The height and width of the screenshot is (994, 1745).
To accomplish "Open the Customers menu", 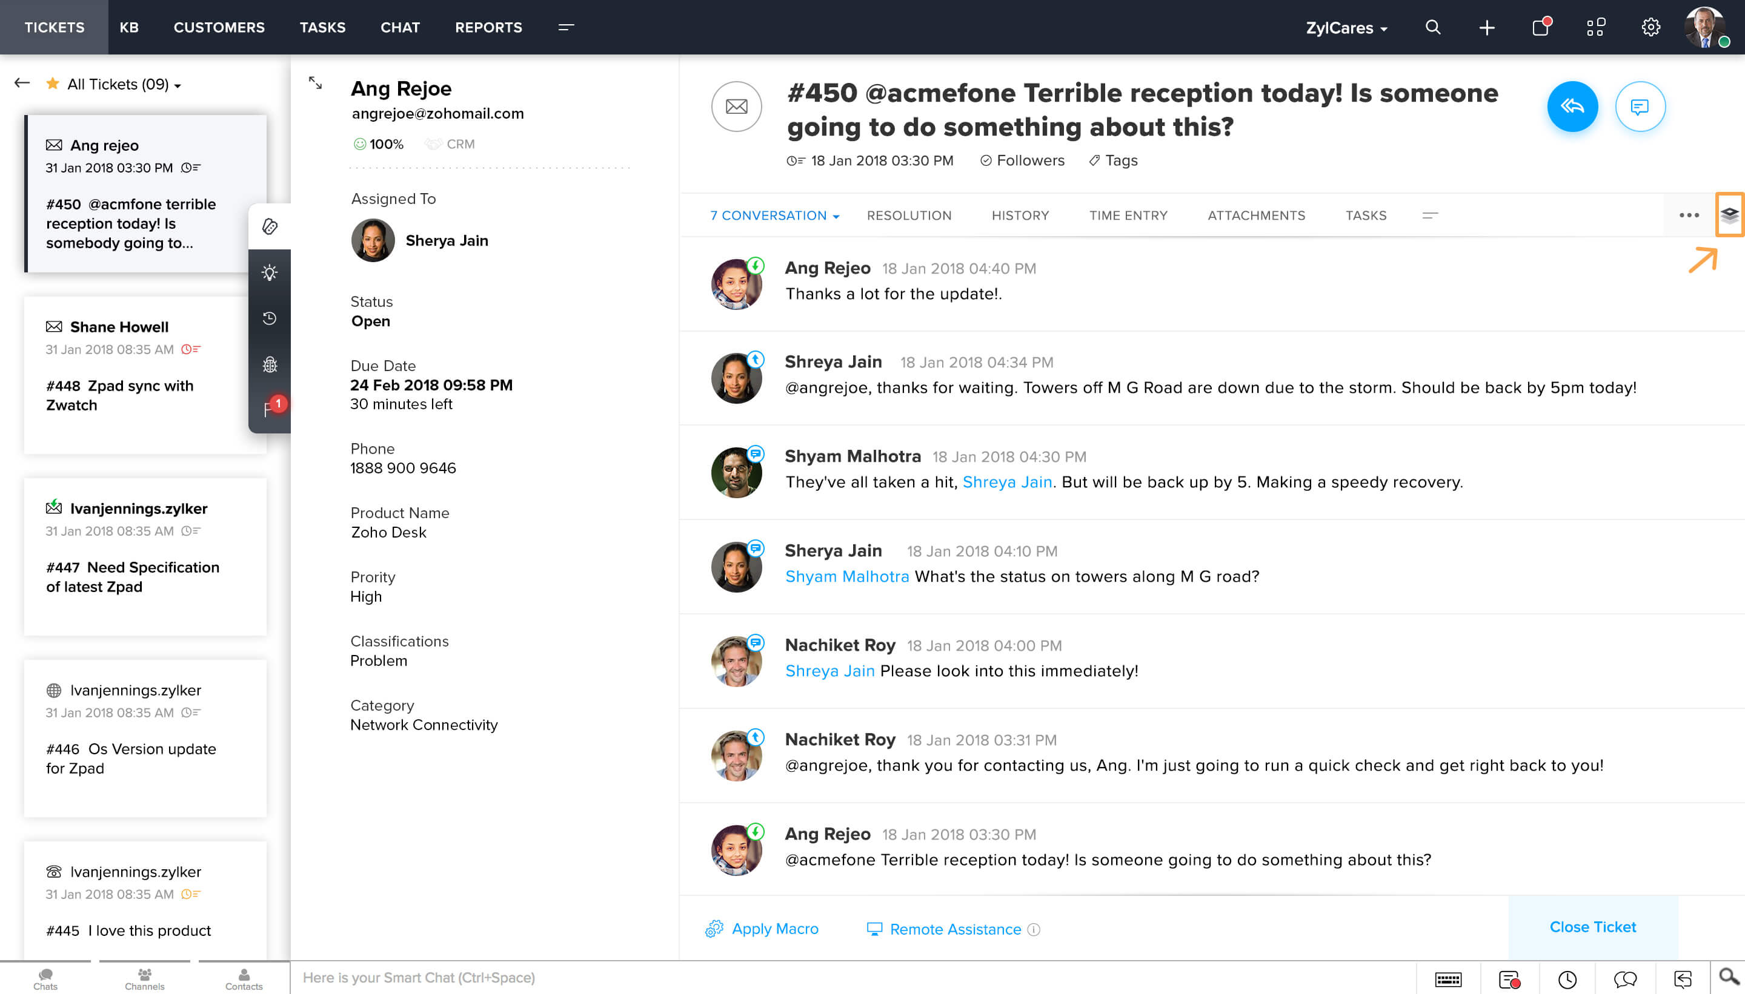I will tap(219, 27).
